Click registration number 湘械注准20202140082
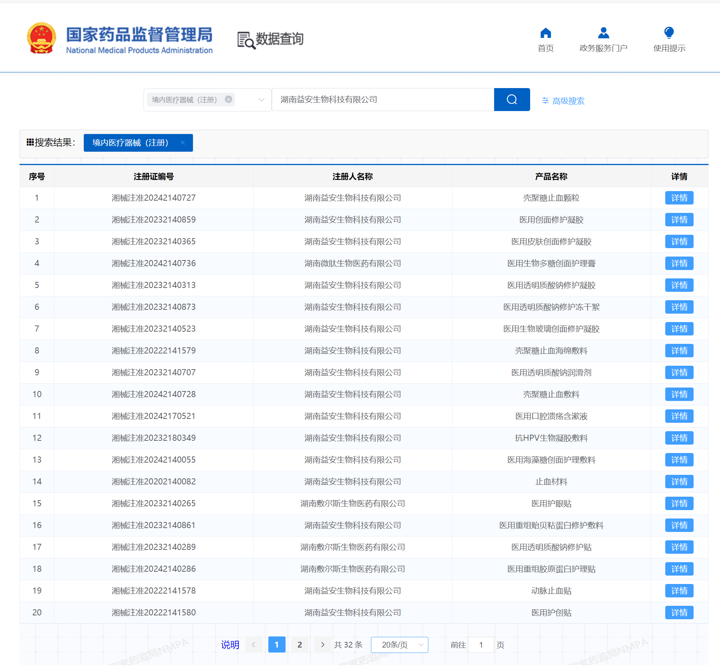 tap(153, 482)
